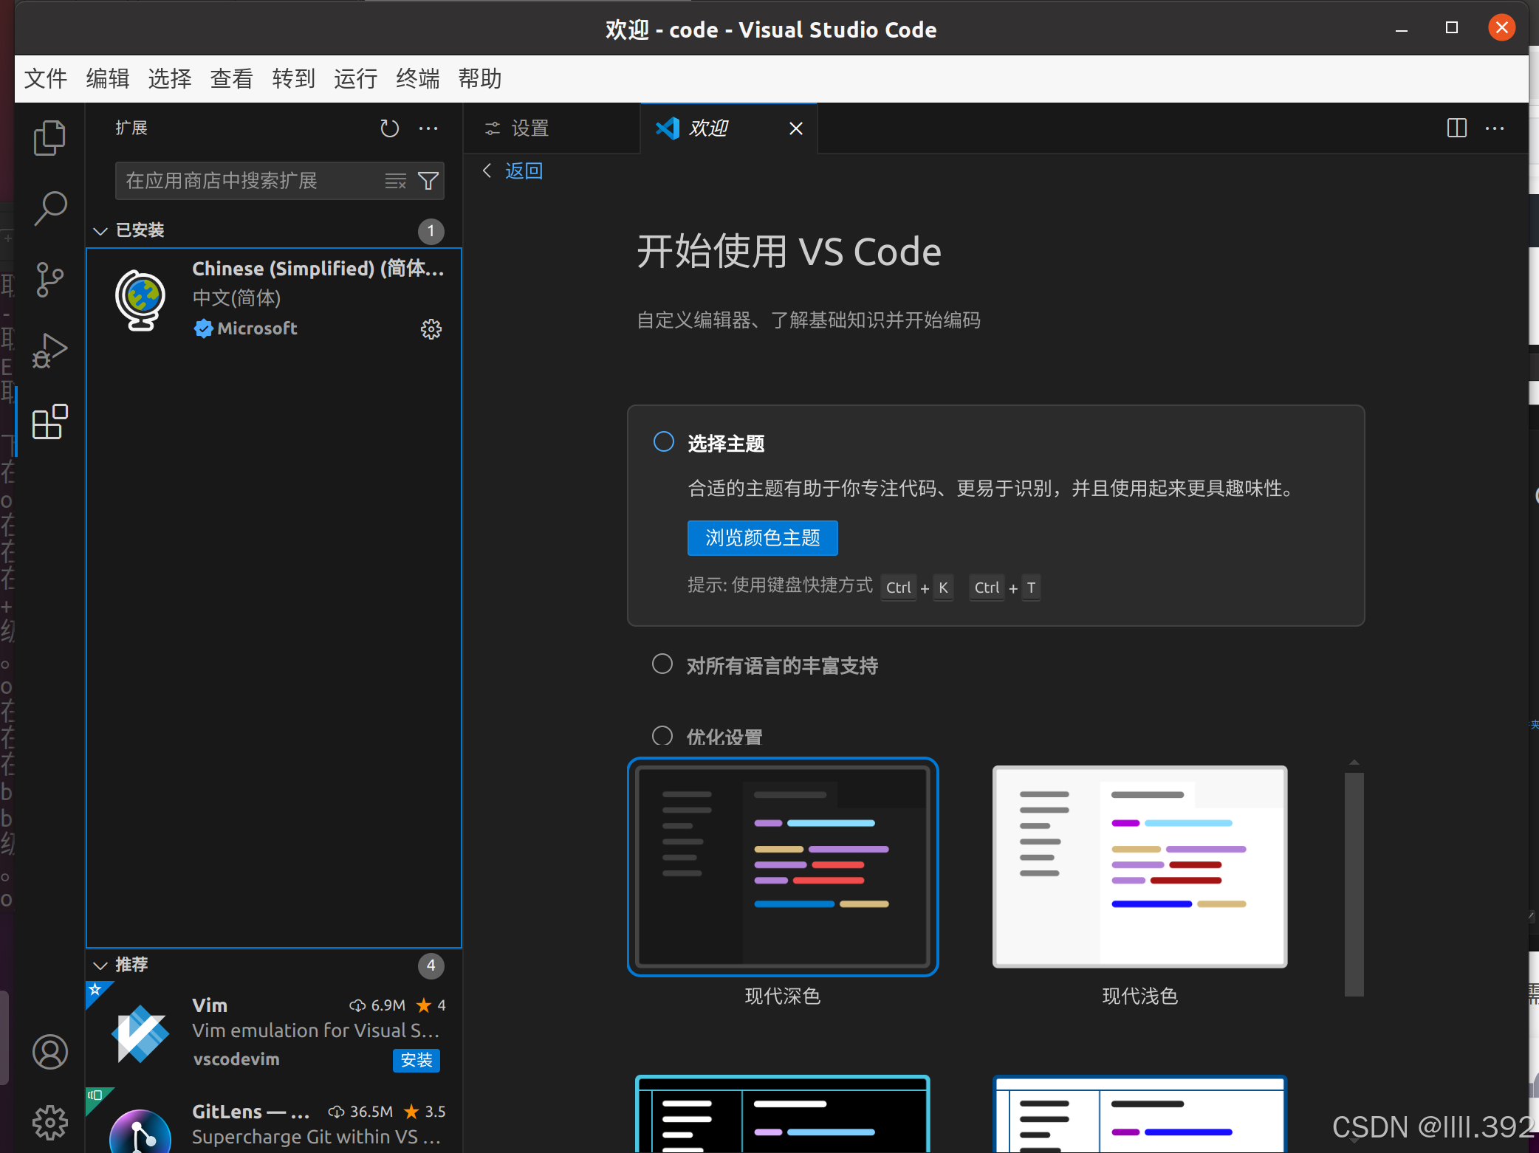This screenshot has height=1153, width=1539.
Task: Refresh the extensions list
Action: point(389,128)
